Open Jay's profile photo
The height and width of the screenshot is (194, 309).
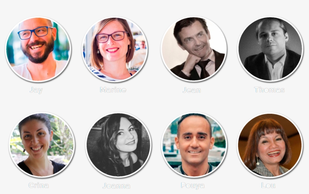click(38, 49)
